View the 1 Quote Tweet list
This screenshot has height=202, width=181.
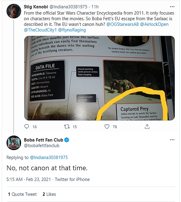click(x=22, y=194)
